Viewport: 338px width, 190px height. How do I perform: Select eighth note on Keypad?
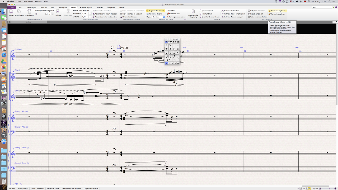coord(174,56)
